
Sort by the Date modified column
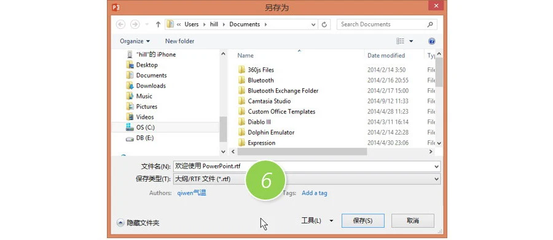tap(386, 56)
